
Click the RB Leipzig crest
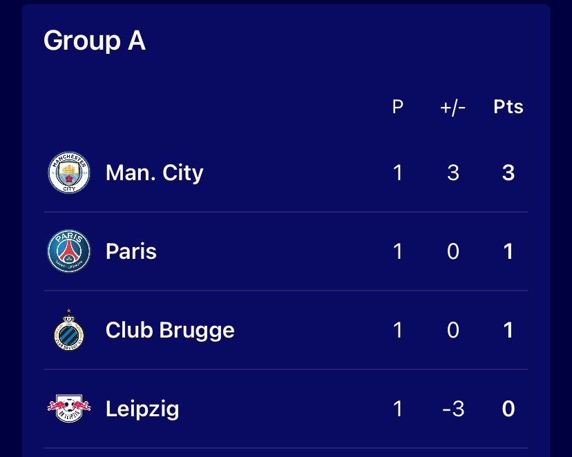[x=69, y=408]
